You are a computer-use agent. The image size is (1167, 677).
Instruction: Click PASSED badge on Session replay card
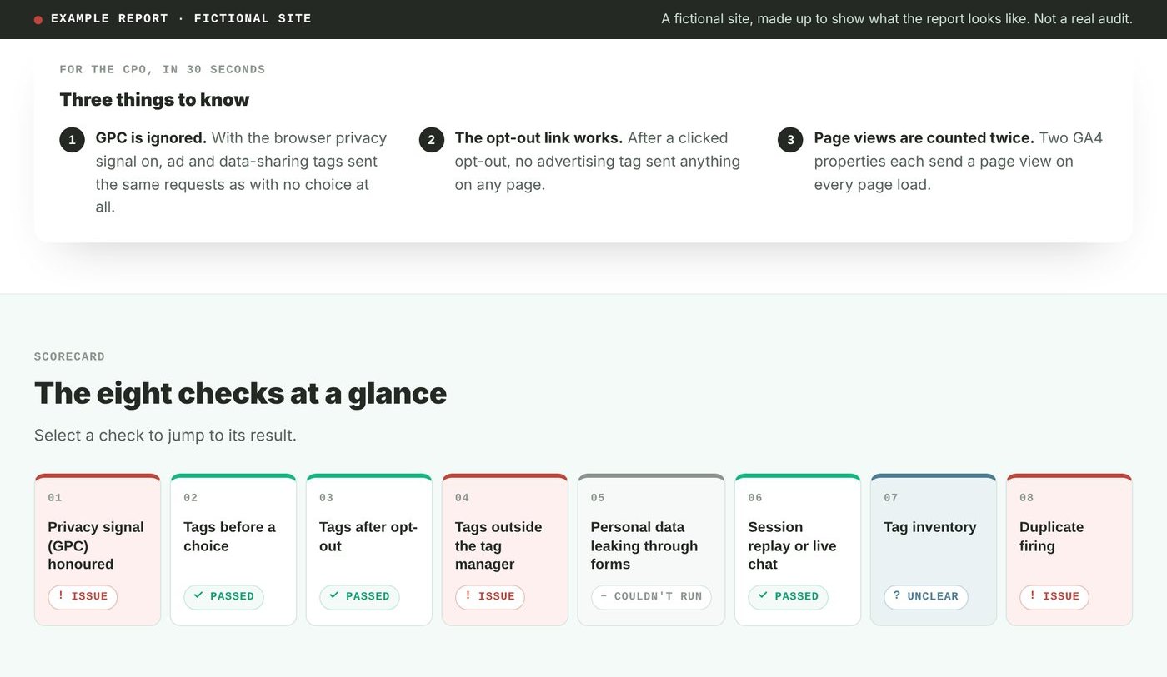(x=788, y=597)
